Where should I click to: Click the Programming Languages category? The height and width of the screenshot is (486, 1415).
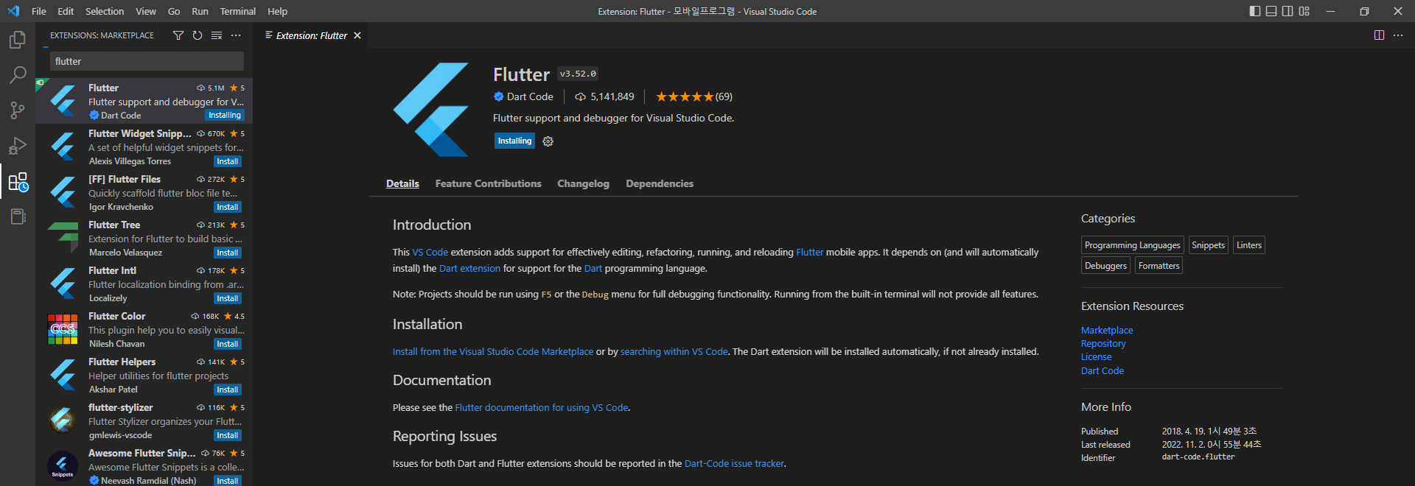pyautogui.click(x=1132, y=245)
